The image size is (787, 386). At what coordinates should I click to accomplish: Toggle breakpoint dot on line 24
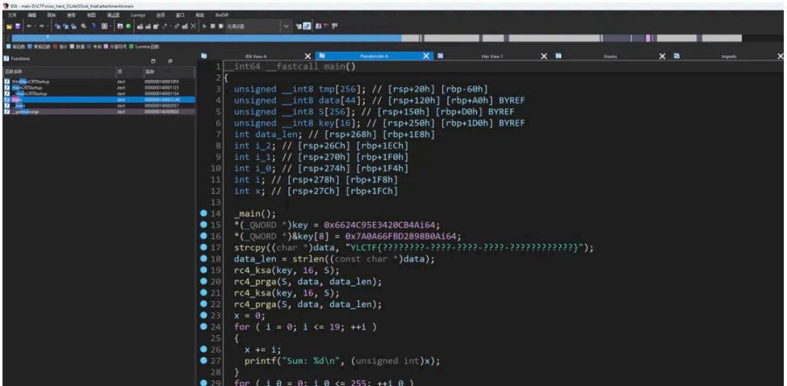point(203,326)
